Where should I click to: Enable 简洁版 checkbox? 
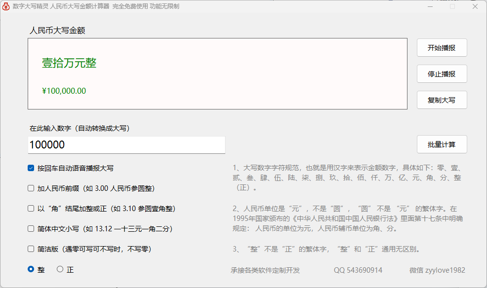click(x=31, y=249)
